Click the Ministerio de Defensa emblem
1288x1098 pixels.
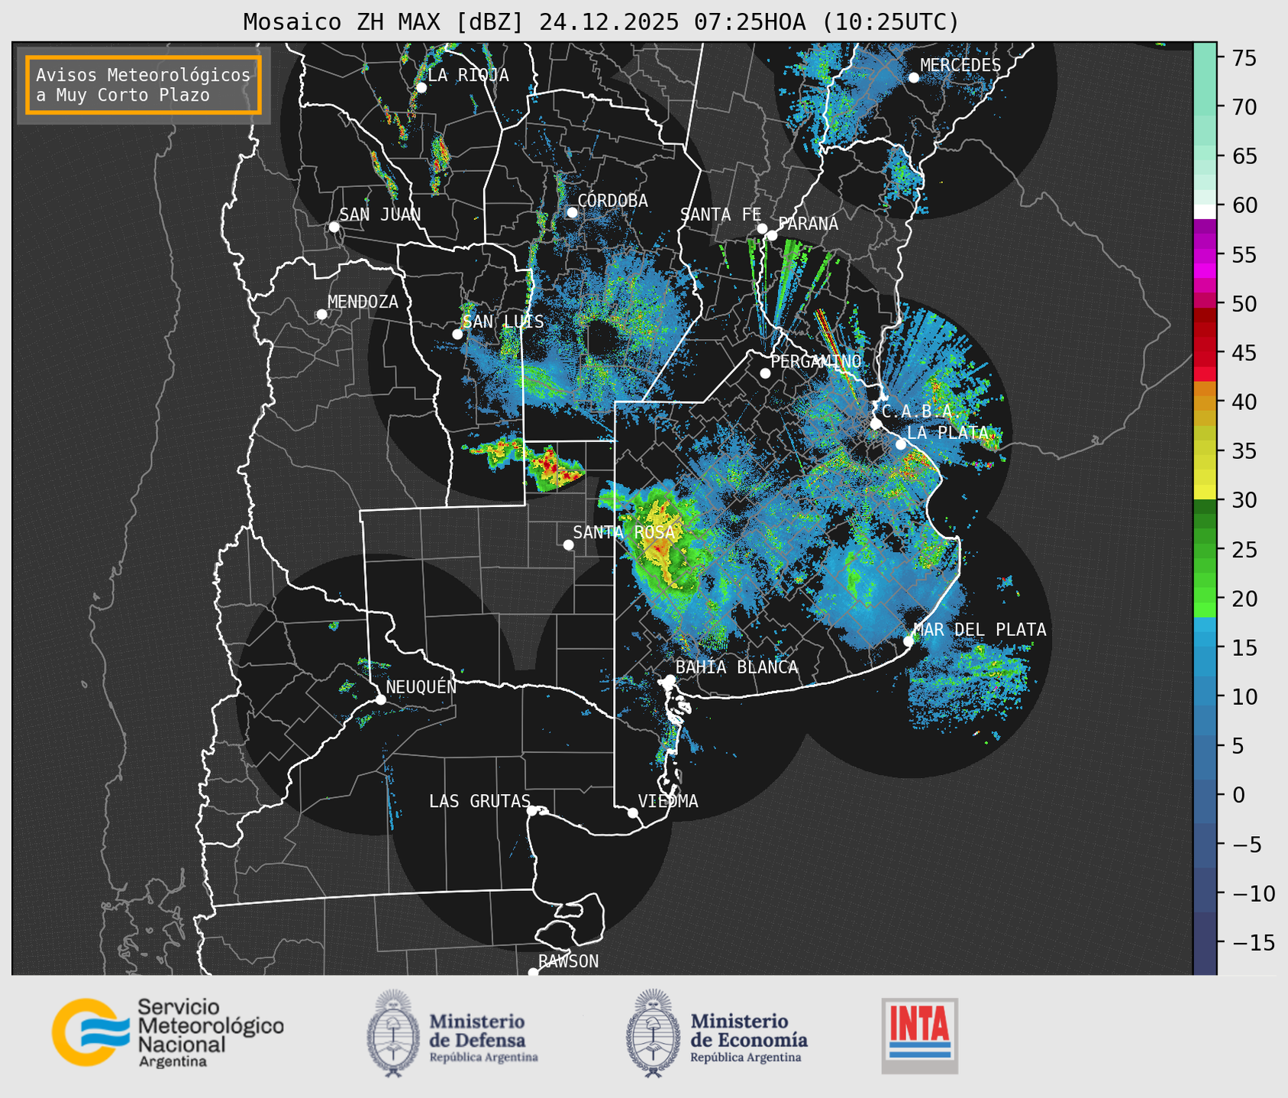[393, 1033]
